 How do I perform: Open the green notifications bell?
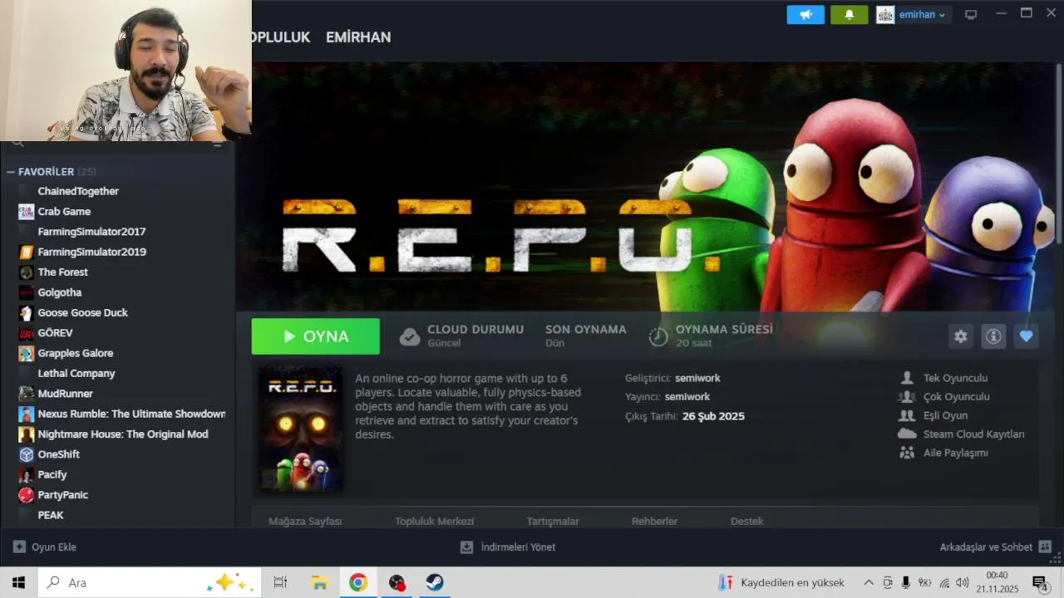tap(850, 15)
